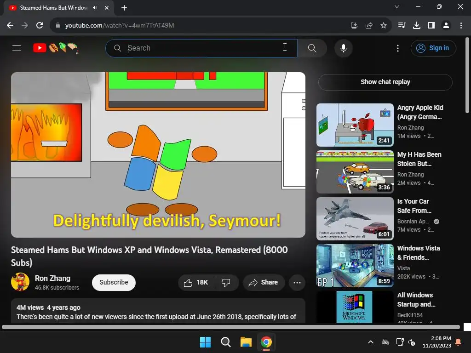The image size is (471, 353).
Task: Click OneDrive cloud icon in tray
Action: click(x=385, y=342)
